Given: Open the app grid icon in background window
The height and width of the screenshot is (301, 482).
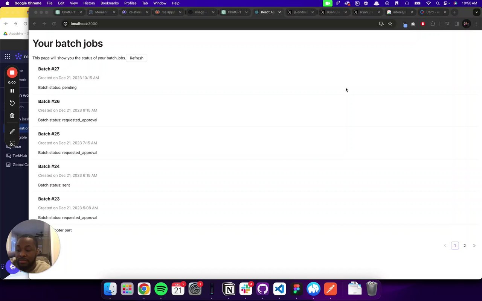Looking at the screenshot, I should coord(8,56).
